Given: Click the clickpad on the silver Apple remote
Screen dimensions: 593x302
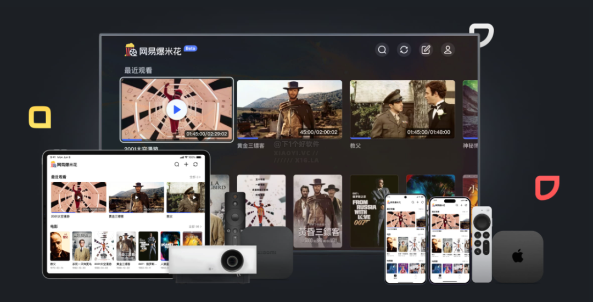Looking at the screenshot, I should pos(482,222).
